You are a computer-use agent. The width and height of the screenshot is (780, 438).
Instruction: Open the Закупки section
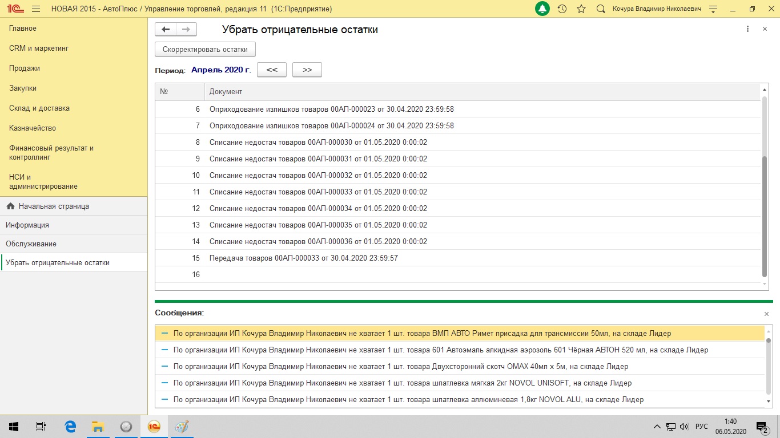pyautogui.click(x=23, y=88)
